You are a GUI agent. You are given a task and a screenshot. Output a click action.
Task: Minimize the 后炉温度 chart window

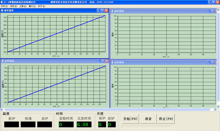point(99,61)
